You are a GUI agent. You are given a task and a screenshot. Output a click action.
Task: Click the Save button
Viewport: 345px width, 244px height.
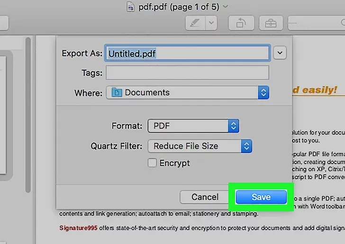261,197
